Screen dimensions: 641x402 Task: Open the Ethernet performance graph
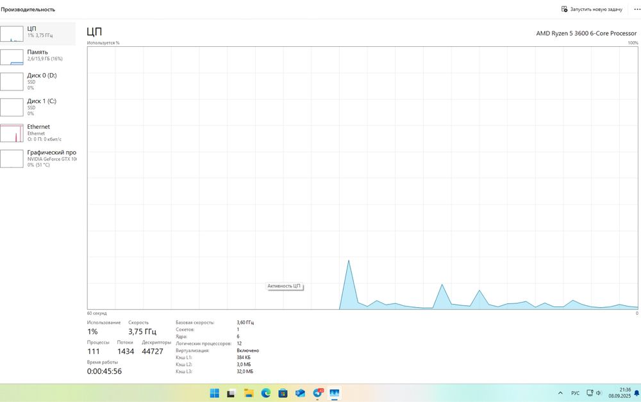pos(38,133)
